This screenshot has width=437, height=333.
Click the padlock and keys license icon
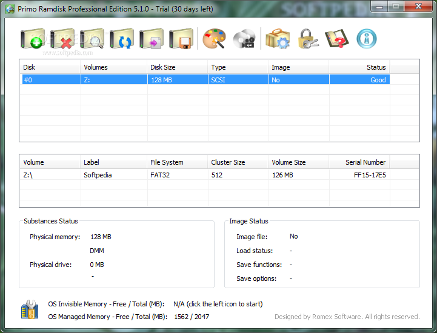(309, 39)
